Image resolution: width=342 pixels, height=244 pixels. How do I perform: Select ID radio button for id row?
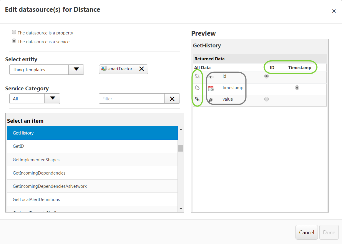coord(266,76)
